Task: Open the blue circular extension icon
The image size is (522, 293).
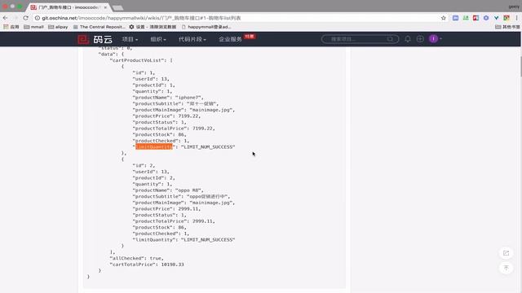Action: [x=486, y=18]
